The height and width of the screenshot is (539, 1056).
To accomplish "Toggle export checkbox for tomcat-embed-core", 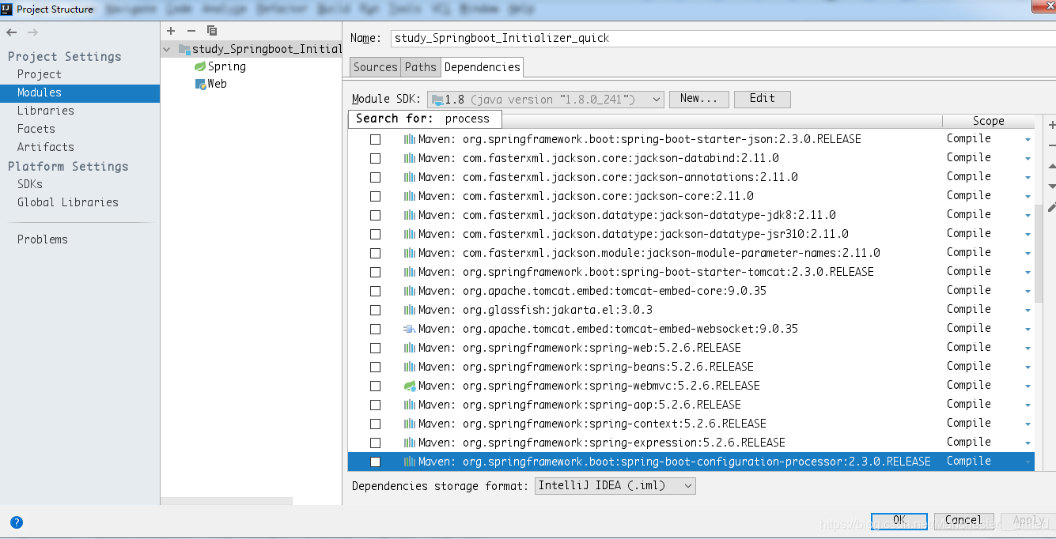I will [376, 291].
